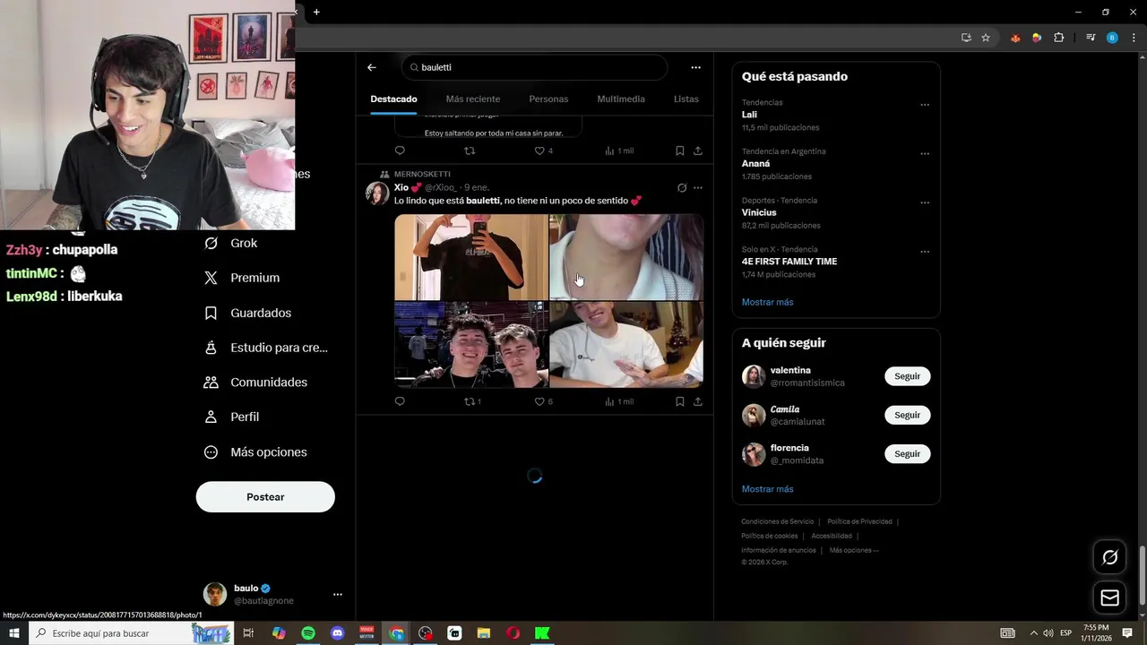Follow florencia

tap(907, 453)
